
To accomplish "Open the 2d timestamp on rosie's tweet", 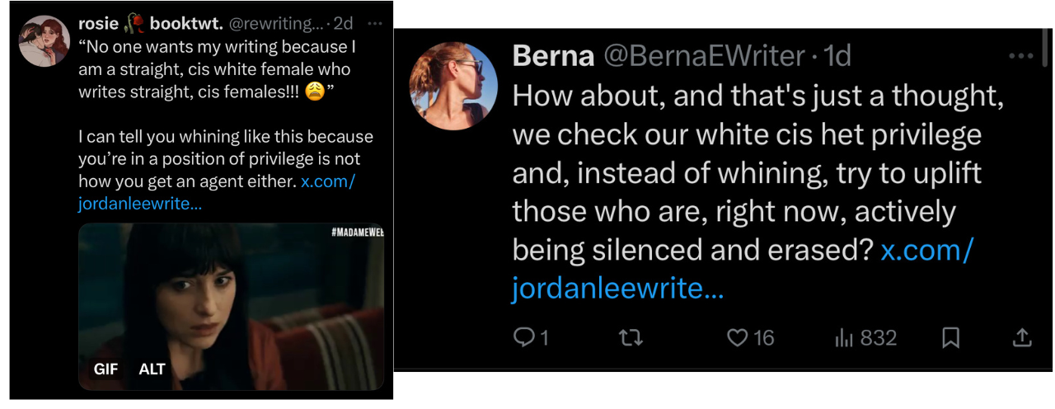I will coord(343,24).
